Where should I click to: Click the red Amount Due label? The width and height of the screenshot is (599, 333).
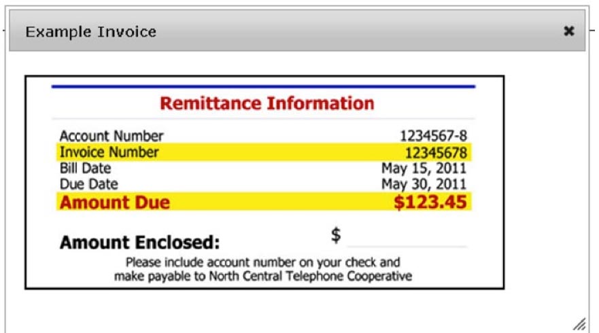tap(115, 203)
